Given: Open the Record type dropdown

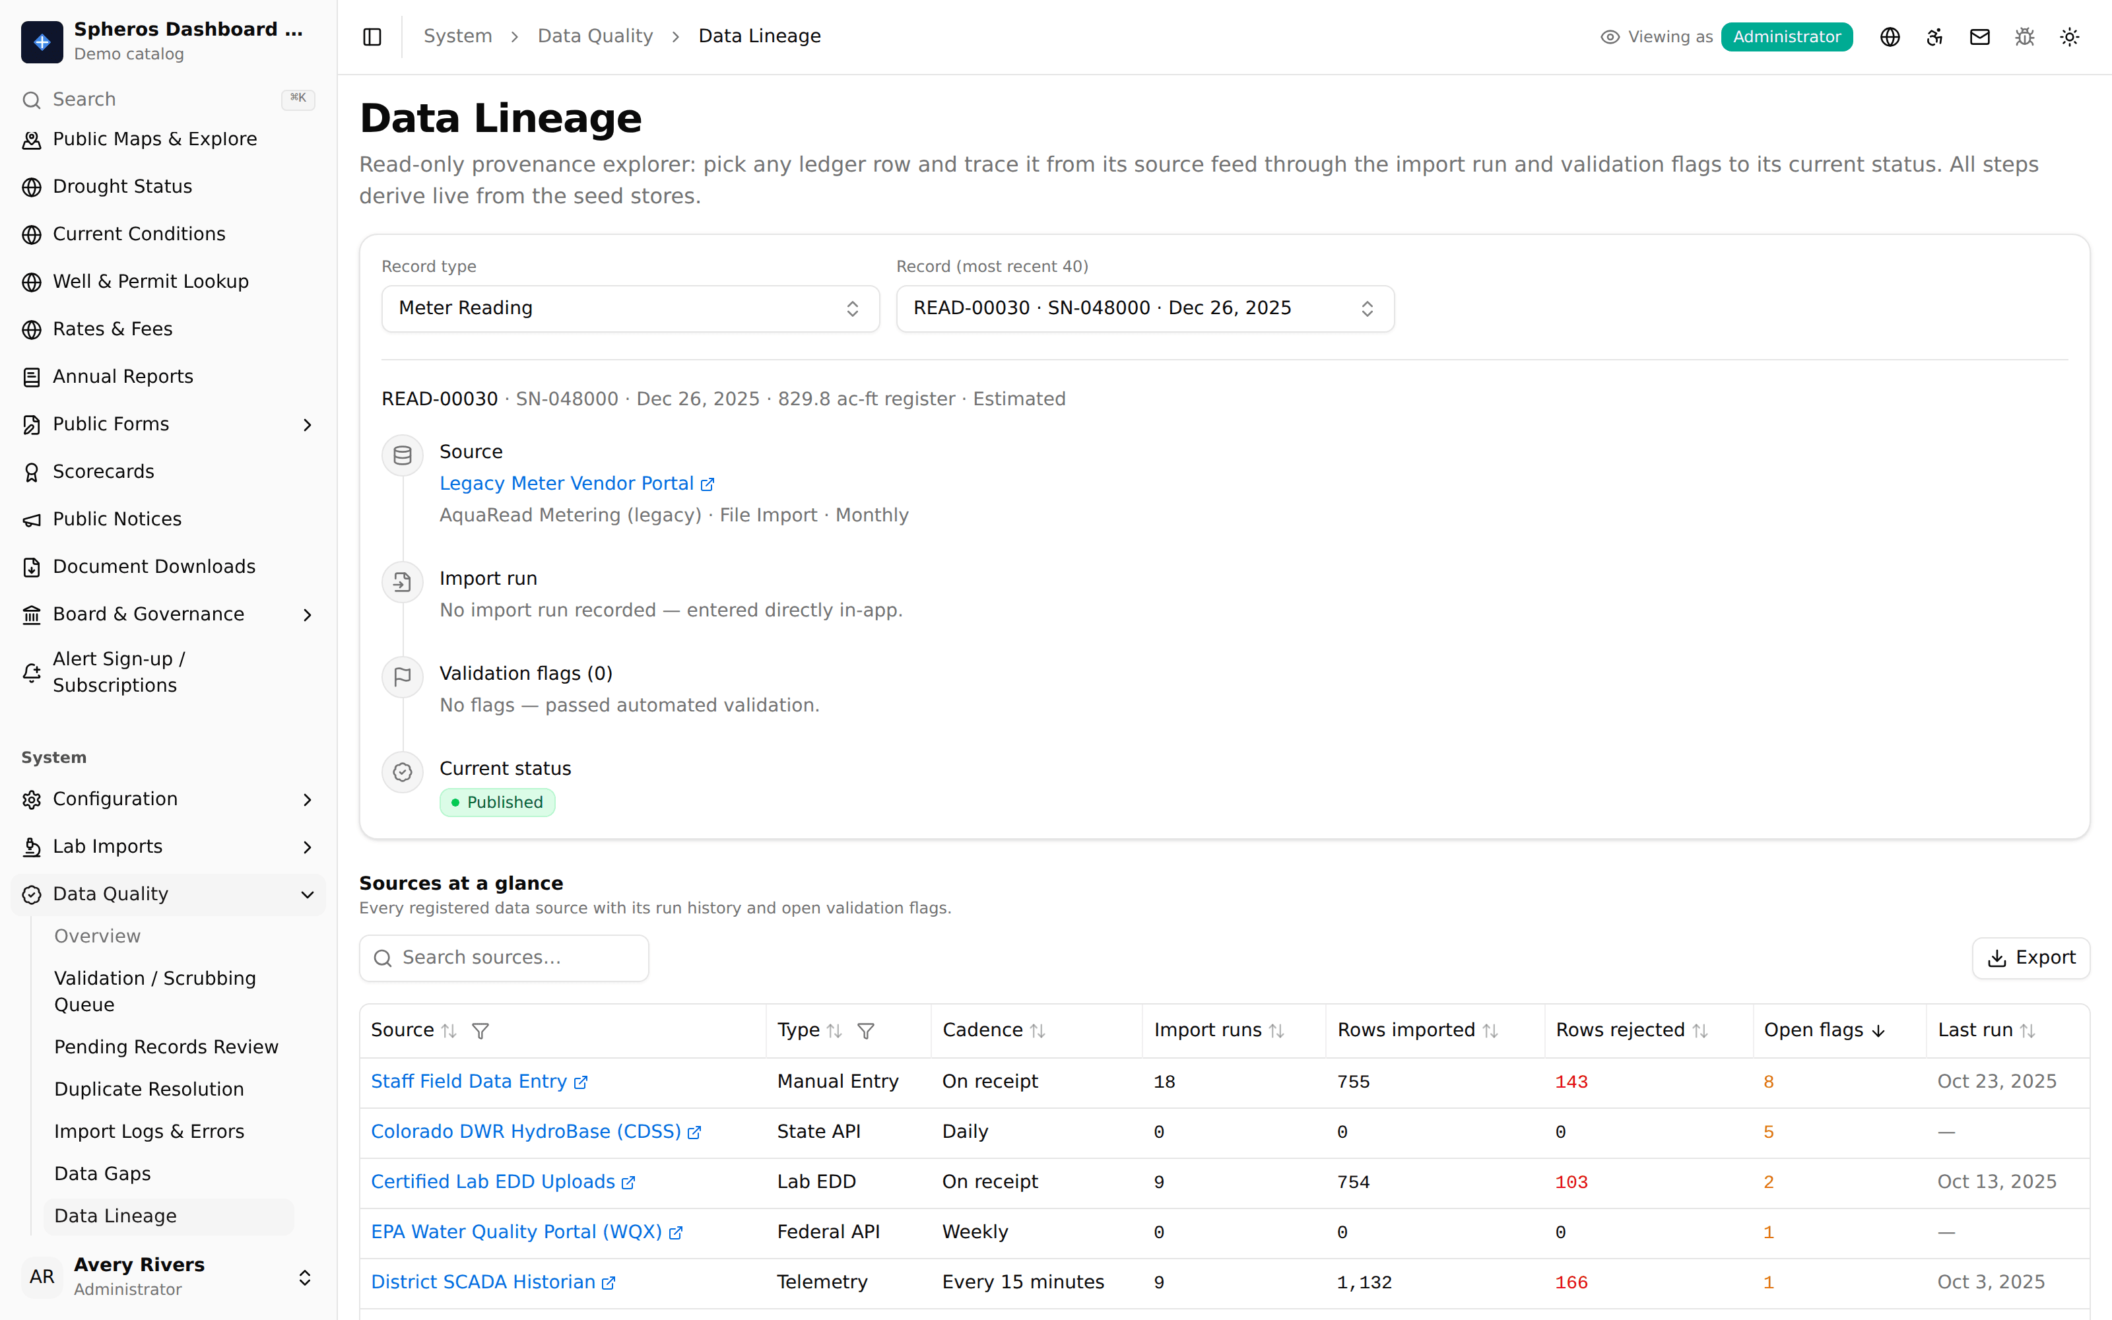Looking at the screenshot, I should (630, 308).
